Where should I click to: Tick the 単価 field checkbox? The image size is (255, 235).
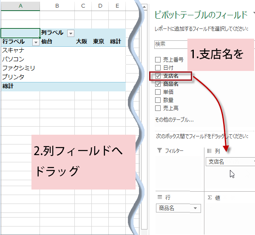tap(158, 92)
